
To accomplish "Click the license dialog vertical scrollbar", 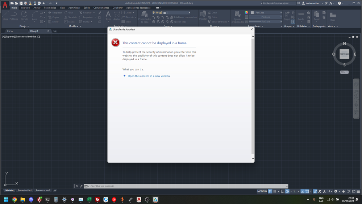I will (x=253, y=97).
